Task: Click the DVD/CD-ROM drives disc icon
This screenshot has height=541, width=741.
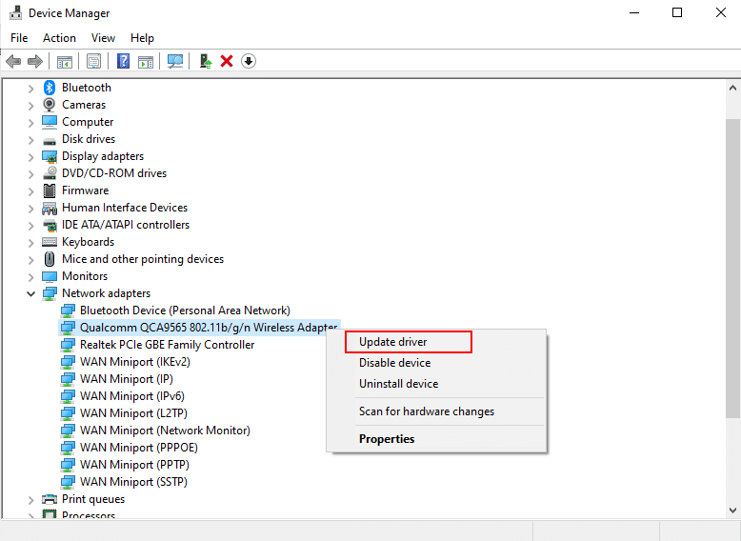Action: coord(50,173)
